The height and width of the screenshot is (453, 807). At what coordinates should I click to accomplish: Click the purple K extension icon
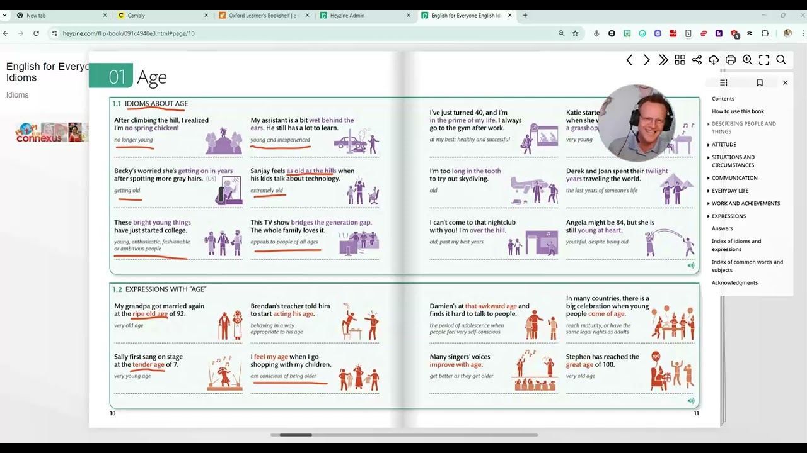[x=719, y=33]
